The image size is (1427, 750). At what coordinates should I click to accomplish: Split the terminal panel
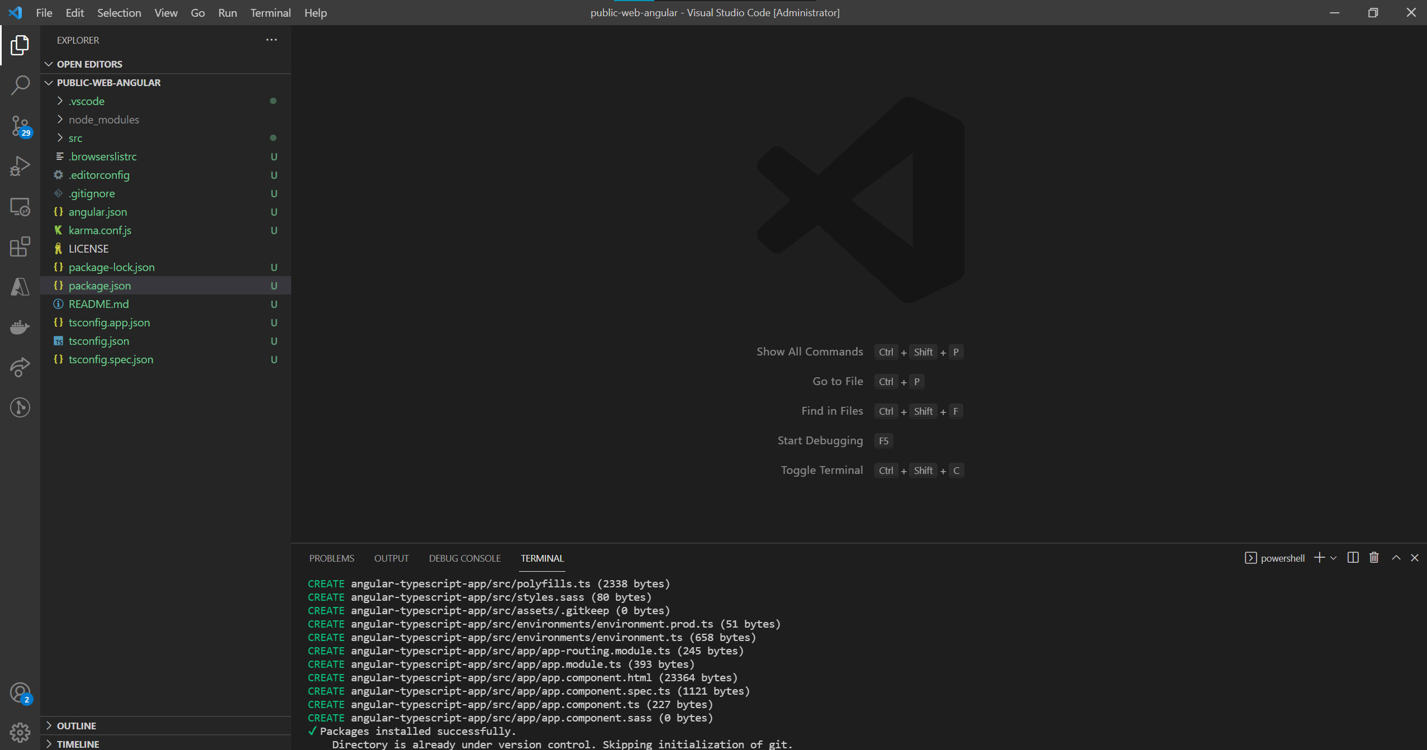pos(1353,558)
